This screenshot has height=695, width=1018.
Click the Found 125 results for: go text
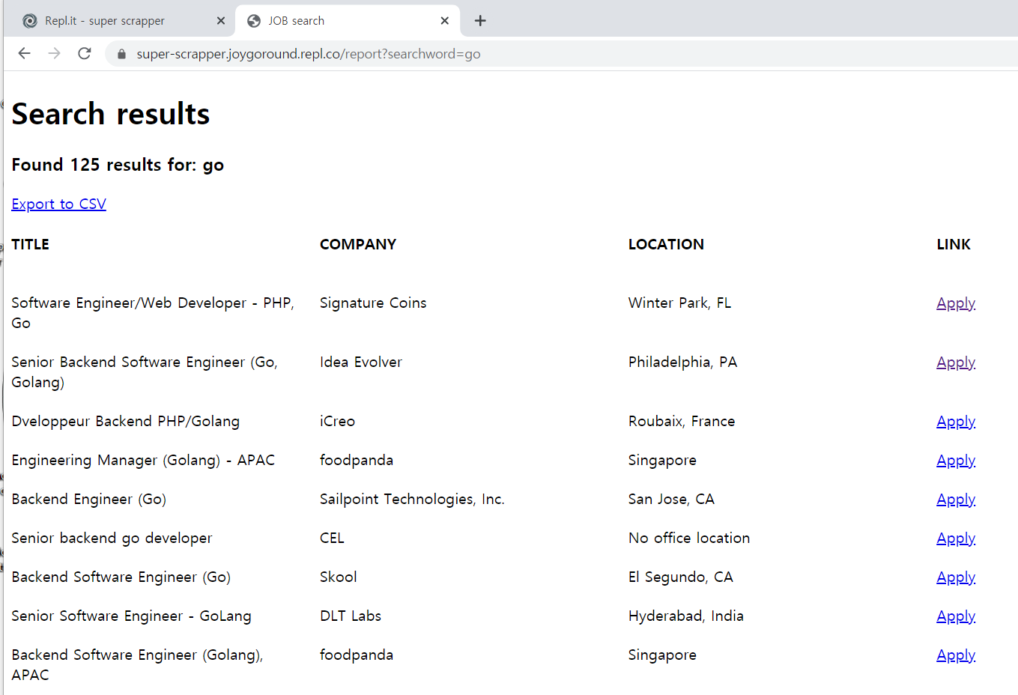[x=118, y=165]
